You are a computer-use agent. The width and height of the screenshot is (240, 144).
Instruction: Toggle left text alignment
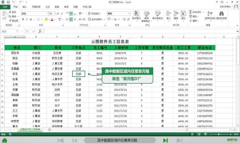click(67, 19)
